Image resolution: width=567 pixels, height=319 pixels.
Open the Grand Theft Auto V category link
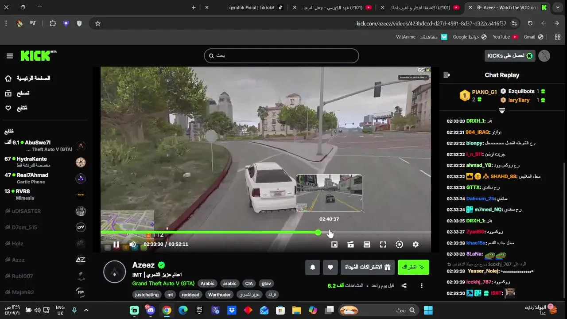(163, 284)
